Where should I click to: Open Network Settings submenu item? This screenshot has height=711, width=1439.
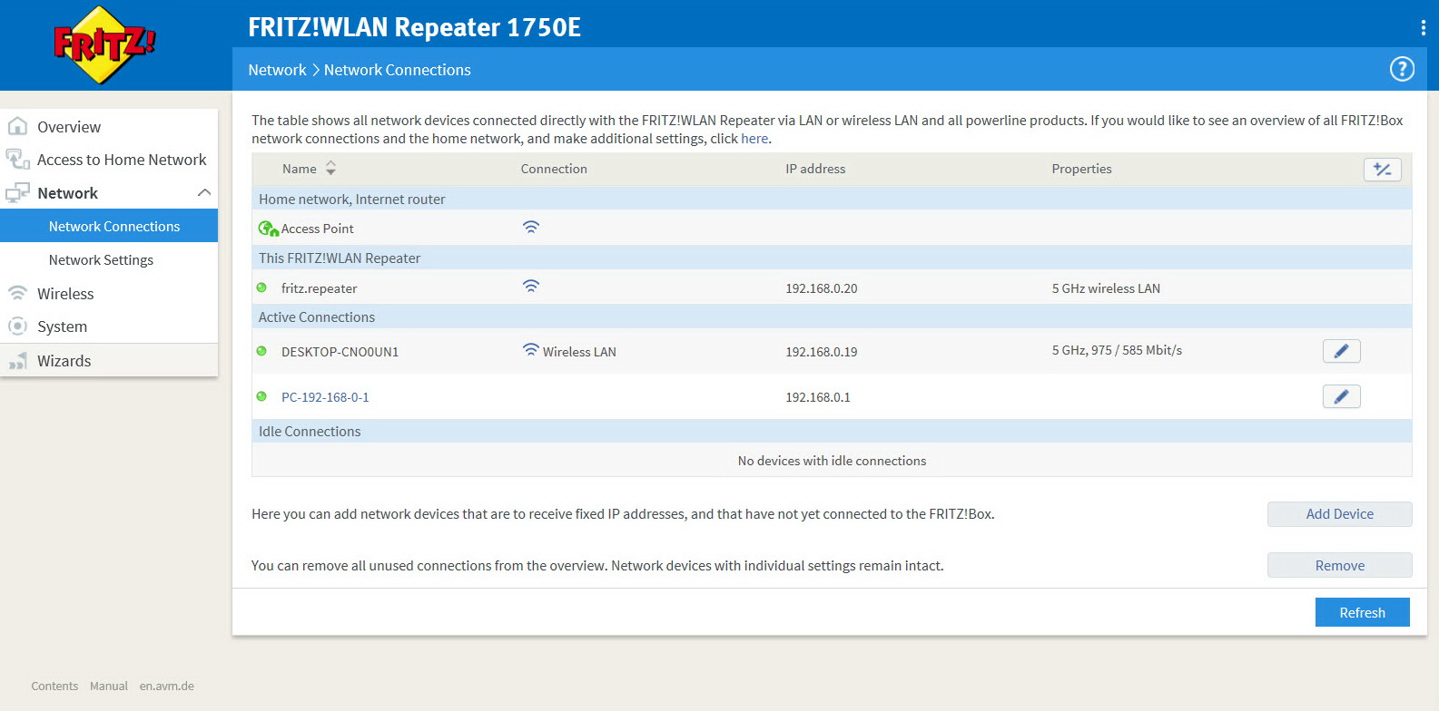(101, 260)
